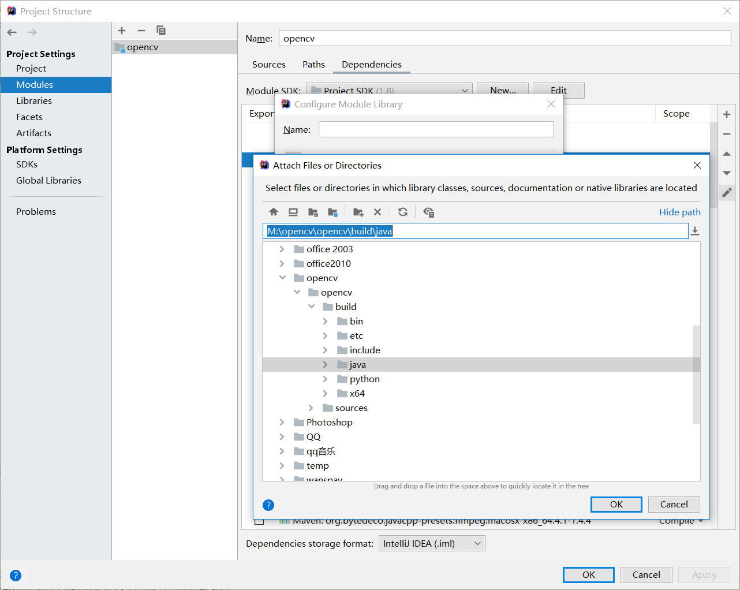The image size is (740, 590).
Task: Close the Configure Module Library dialog
Action: tap(551, 104)
